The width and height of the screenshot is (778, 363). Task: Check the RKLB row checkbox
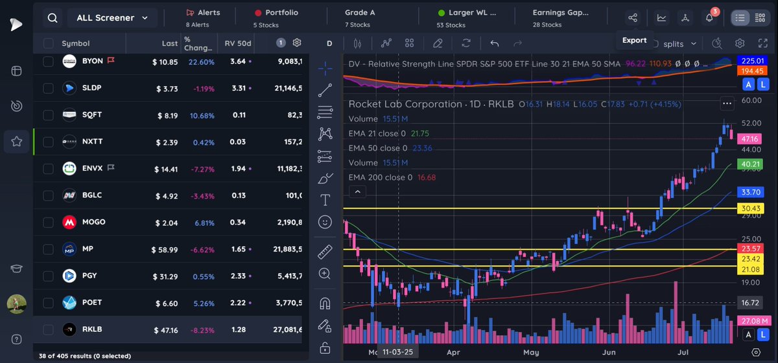(x=47, y=329)
